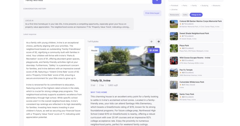Click the Wild Goose Escape Rooms - Irvine title
This screenshot has height=126, width=240.
pyautogui.click(x=195, y=58)
